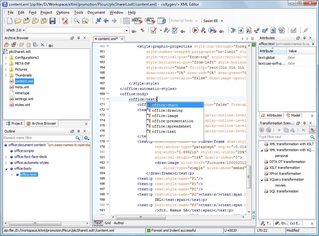Open the Document menu

tap(96, 12)
